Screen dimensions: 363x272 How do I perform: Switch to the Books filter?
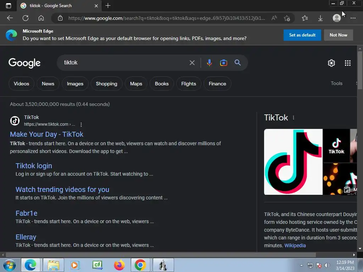tap(162, 84)
